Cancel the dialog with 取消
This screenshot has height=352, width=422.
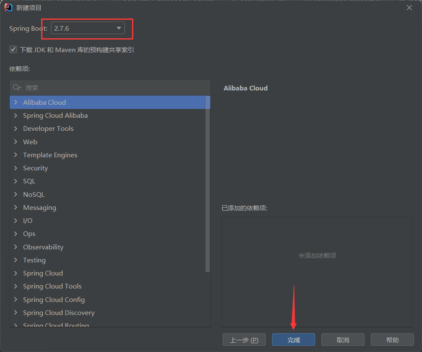pos(343,340)
